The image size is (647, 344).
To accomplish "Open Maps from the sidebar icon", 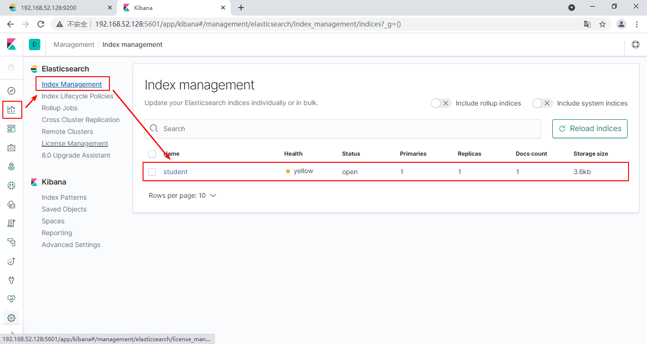I will (x=12, y=167).
